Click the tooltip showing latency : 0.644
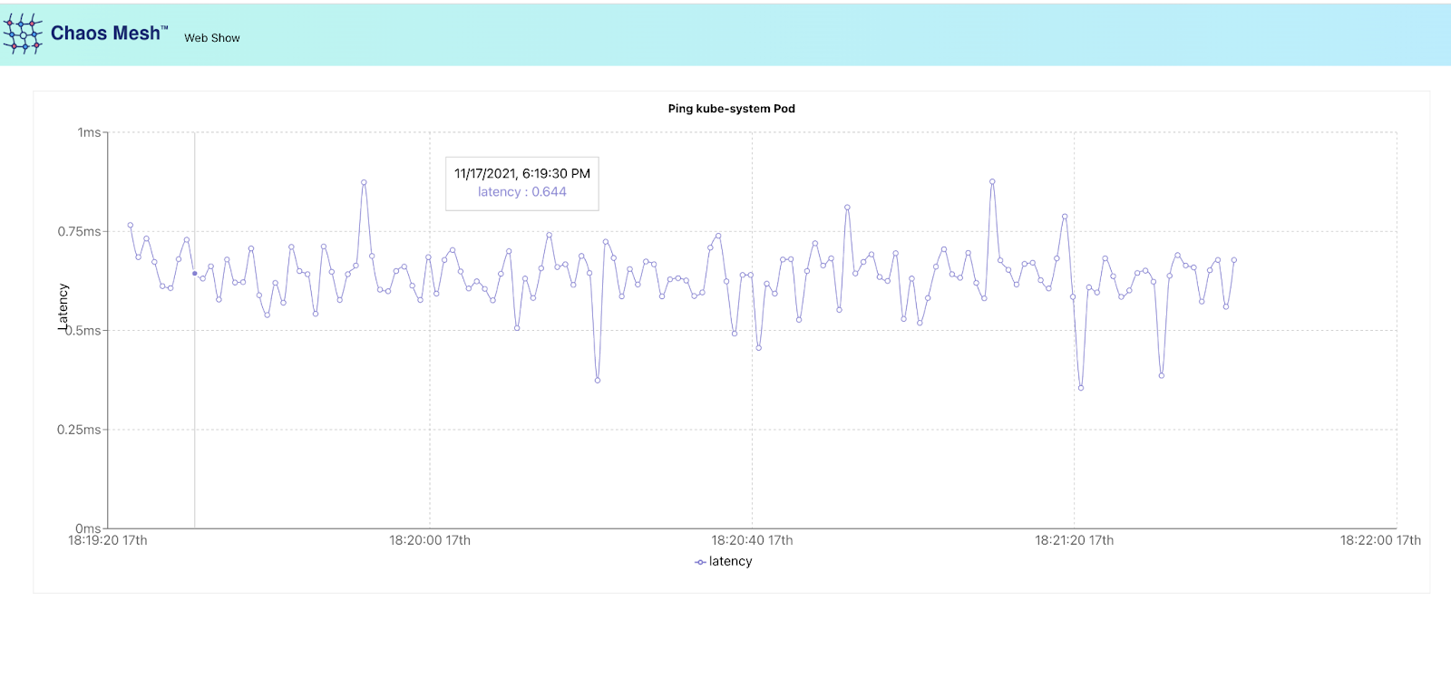Image resolution: width=1451 pixels, height=678 pixels. pyautogui.click(x=522, y=183)
